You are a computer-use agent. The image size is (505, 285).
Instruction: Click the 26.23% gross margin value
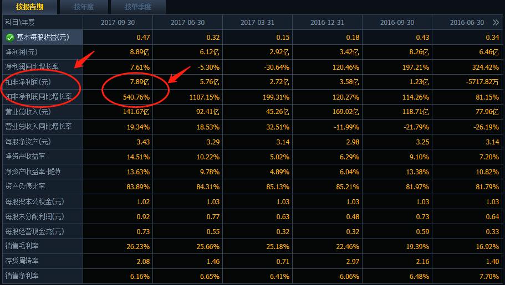pyautogui.click(x=138, y=247)
